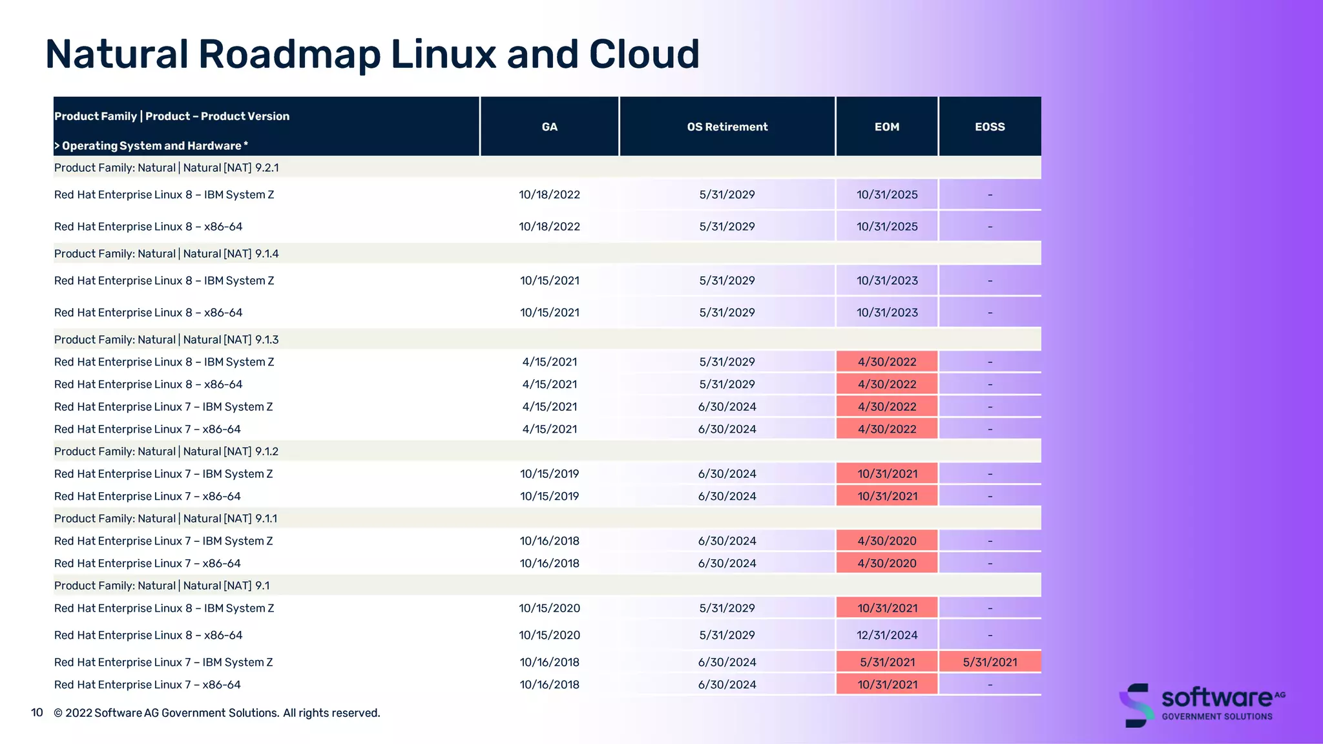Viewport: 1323px width, 744px height.
Task: Click the Operating System and Hardware subheader
Action: point(151,146)
